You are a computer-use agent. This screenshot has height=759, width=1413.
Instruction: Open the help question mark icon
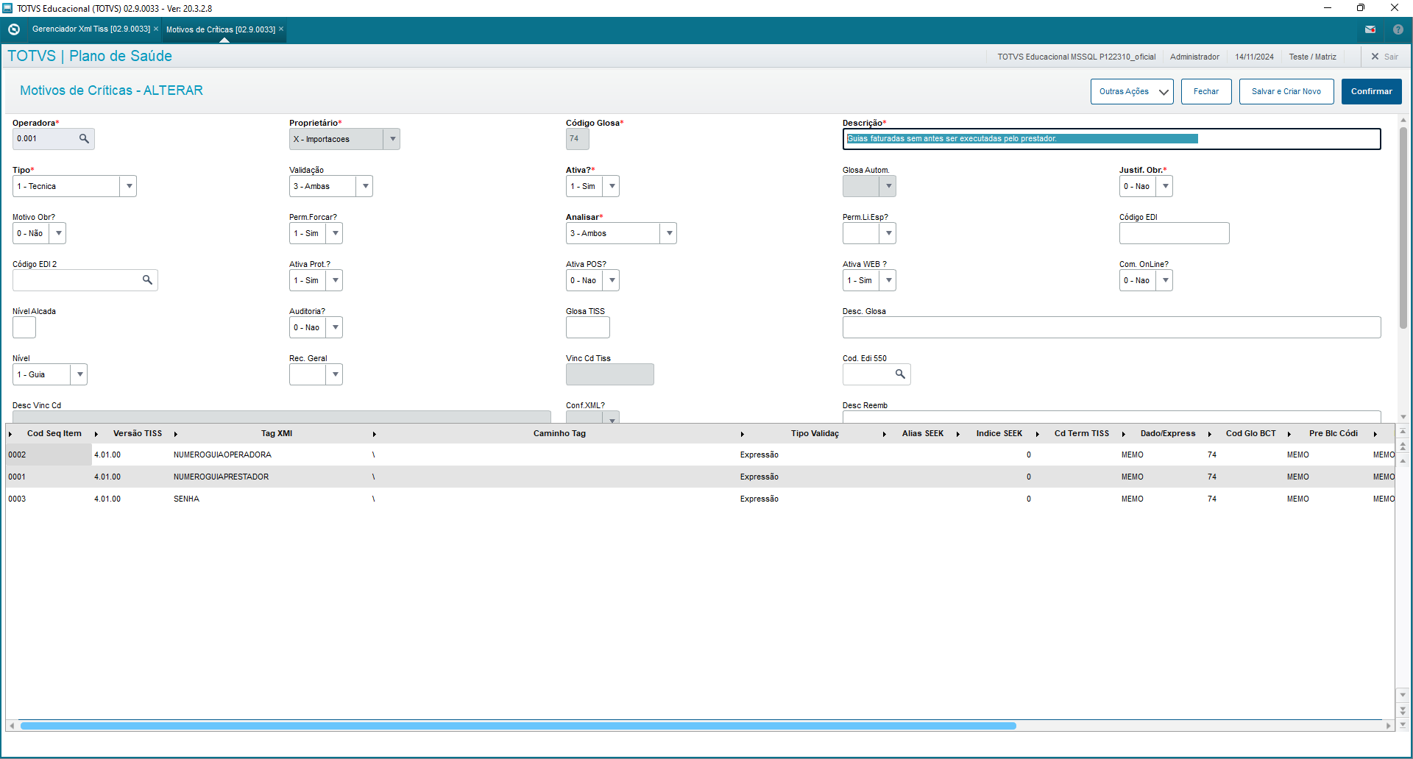(1398, 29)
